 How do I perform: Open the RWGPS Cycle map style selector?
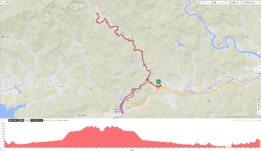[252, 3]
